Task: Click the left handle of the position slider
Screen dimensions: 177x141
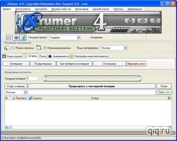Action: click(x=45, y=79)
